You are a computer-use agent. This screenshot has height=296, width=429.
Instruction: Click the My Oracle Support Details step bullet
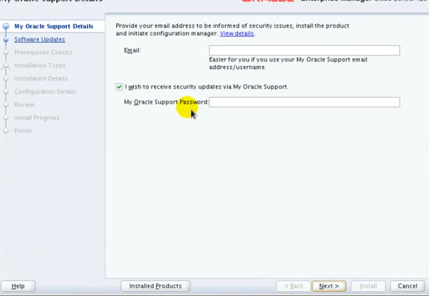pyautogui.click(x=6, y=26)
